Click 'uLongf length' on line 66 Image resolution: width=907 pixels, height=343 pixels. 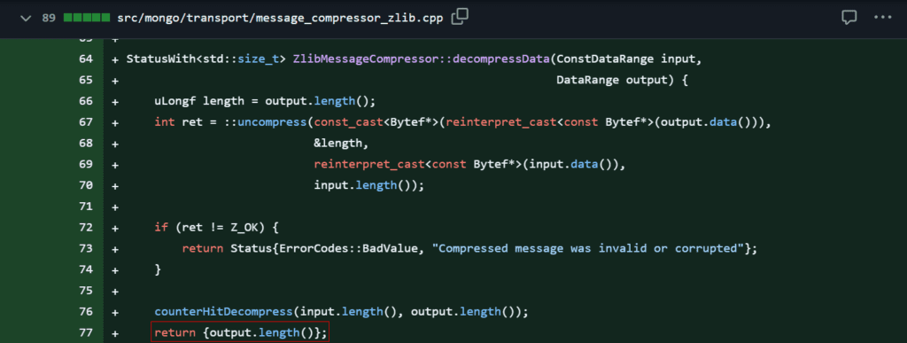point(199,101)
